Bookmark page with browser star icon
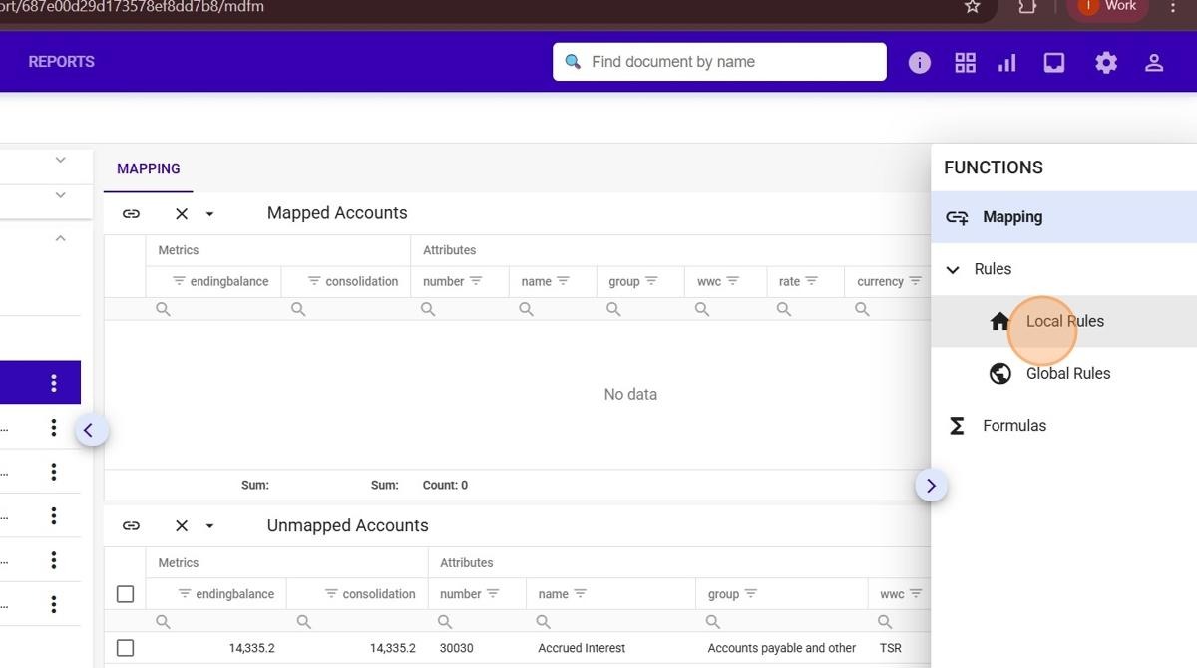Screen dimensions: 1197x668 [x=972, y=6]
